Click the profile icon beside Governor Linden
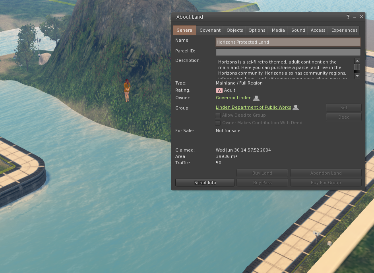 pyautogui.click(x=256, y=98)
